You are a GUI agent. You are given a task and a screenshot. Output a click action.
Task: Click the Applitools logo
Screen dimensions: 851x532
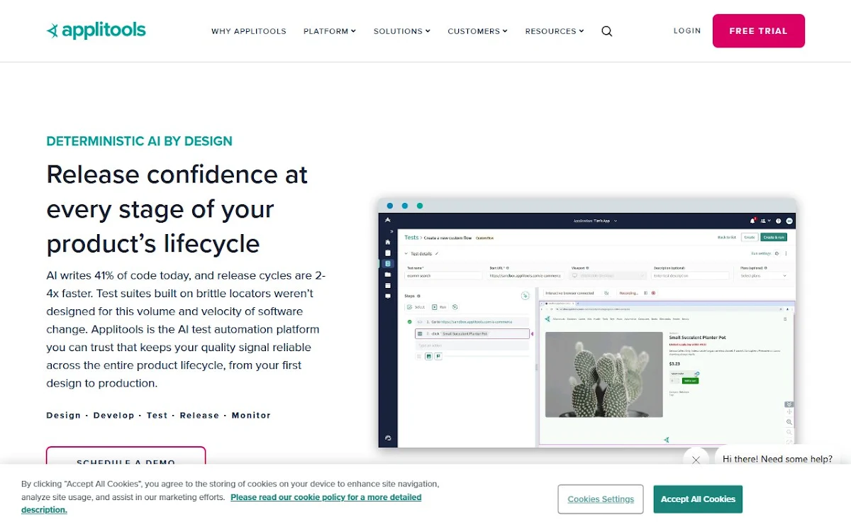tap(96, 31)
